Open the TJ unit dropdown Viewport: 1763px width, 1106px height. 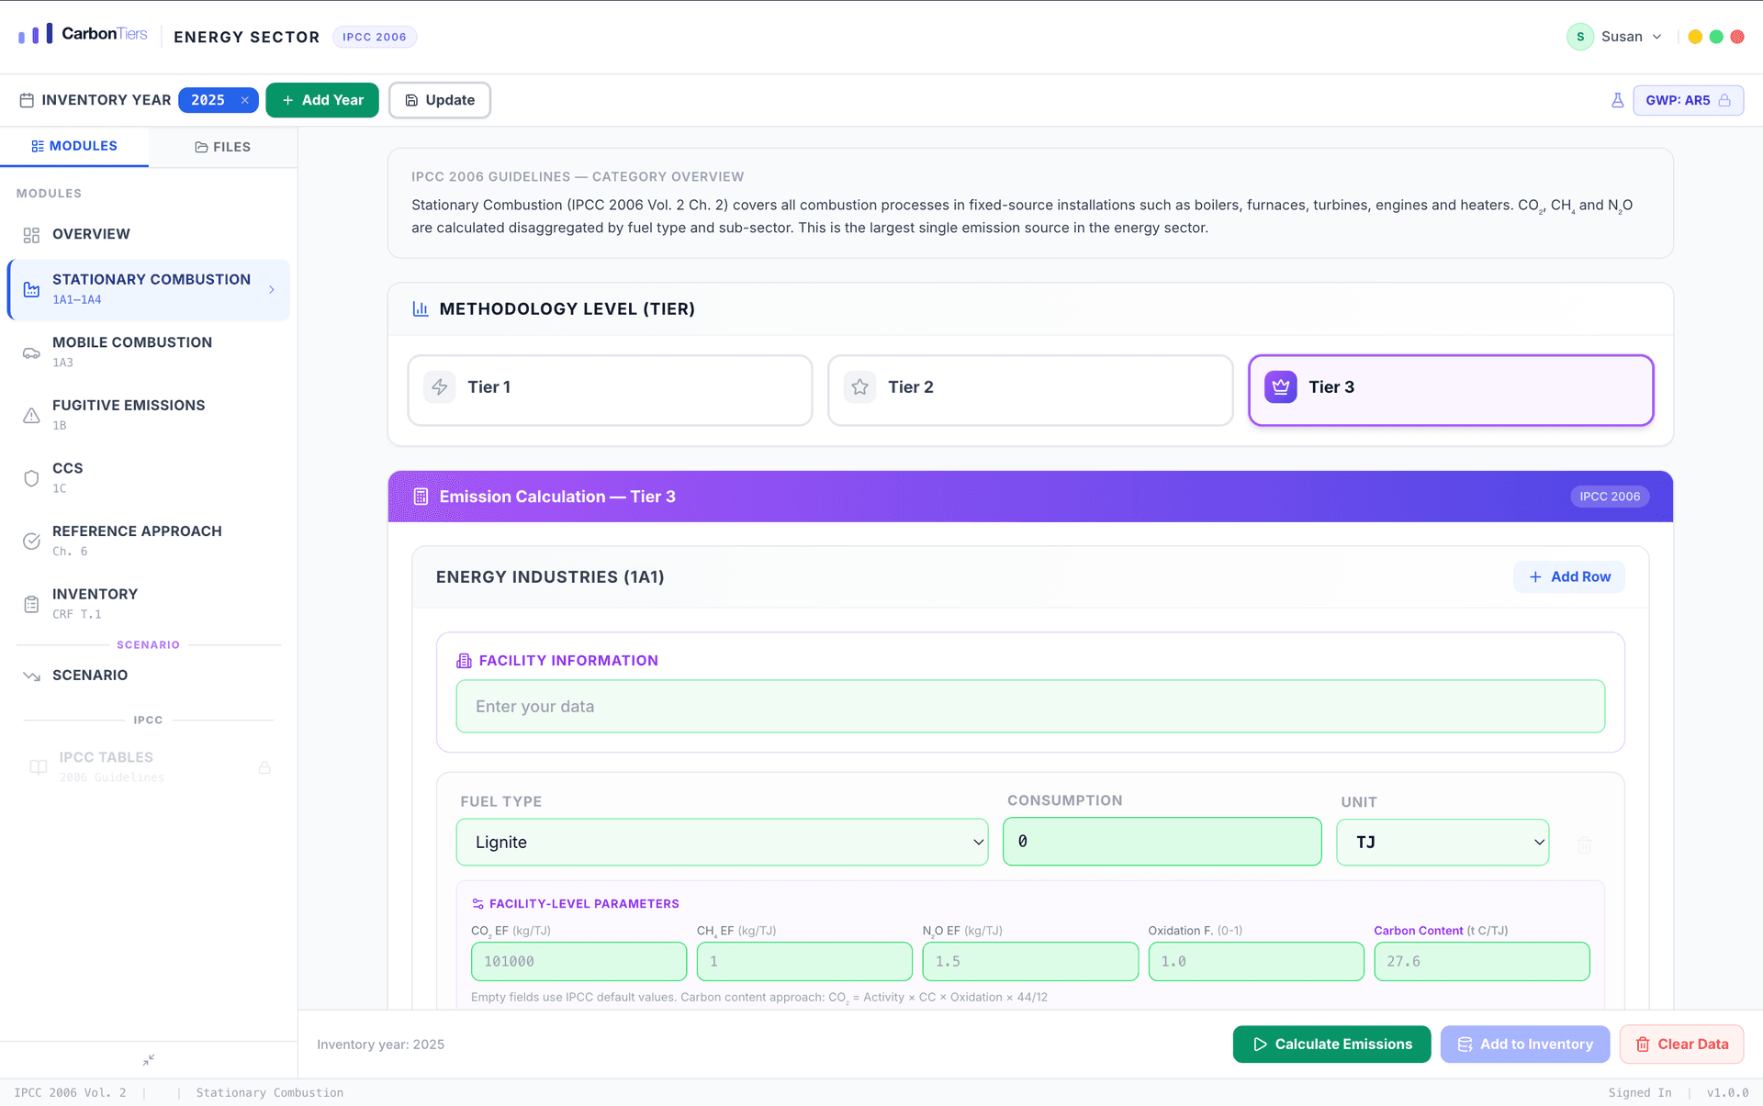pyautogui.click(x=1442, y=842)
